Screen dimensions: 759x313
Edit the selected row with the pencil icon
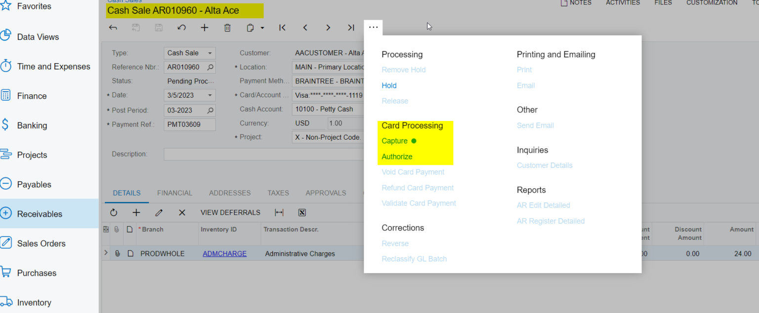(x=159, y=212)
